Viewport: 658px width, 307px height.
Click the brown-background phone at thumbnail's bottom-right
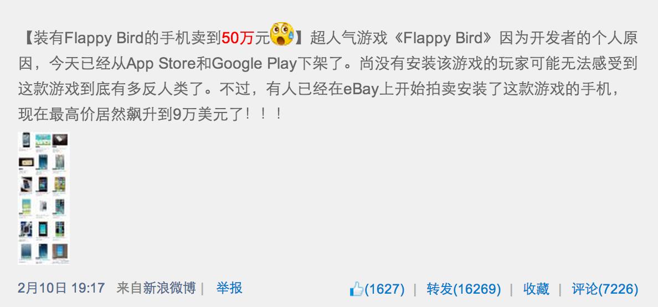pyautogui.click(x=60, y=251)
